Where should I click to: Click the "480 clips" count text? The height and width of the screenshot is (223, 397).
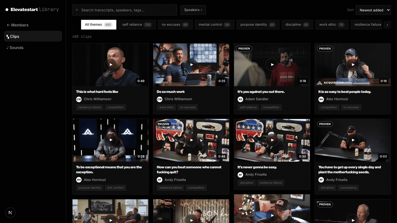pyautogui.click(x=82, y=37)
